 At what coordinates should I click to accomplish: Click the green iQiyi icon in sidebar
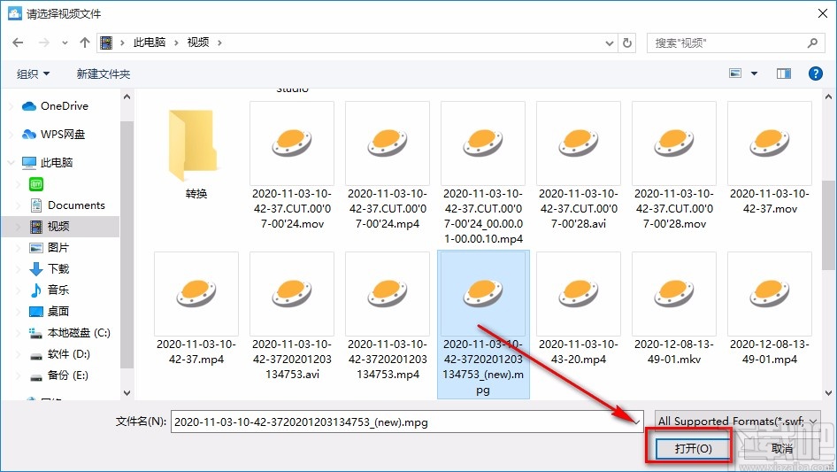point(36,184)
